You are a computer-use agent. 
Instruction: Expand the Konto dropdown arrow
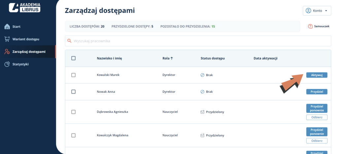pyautogui.click(x=326, y=11)
